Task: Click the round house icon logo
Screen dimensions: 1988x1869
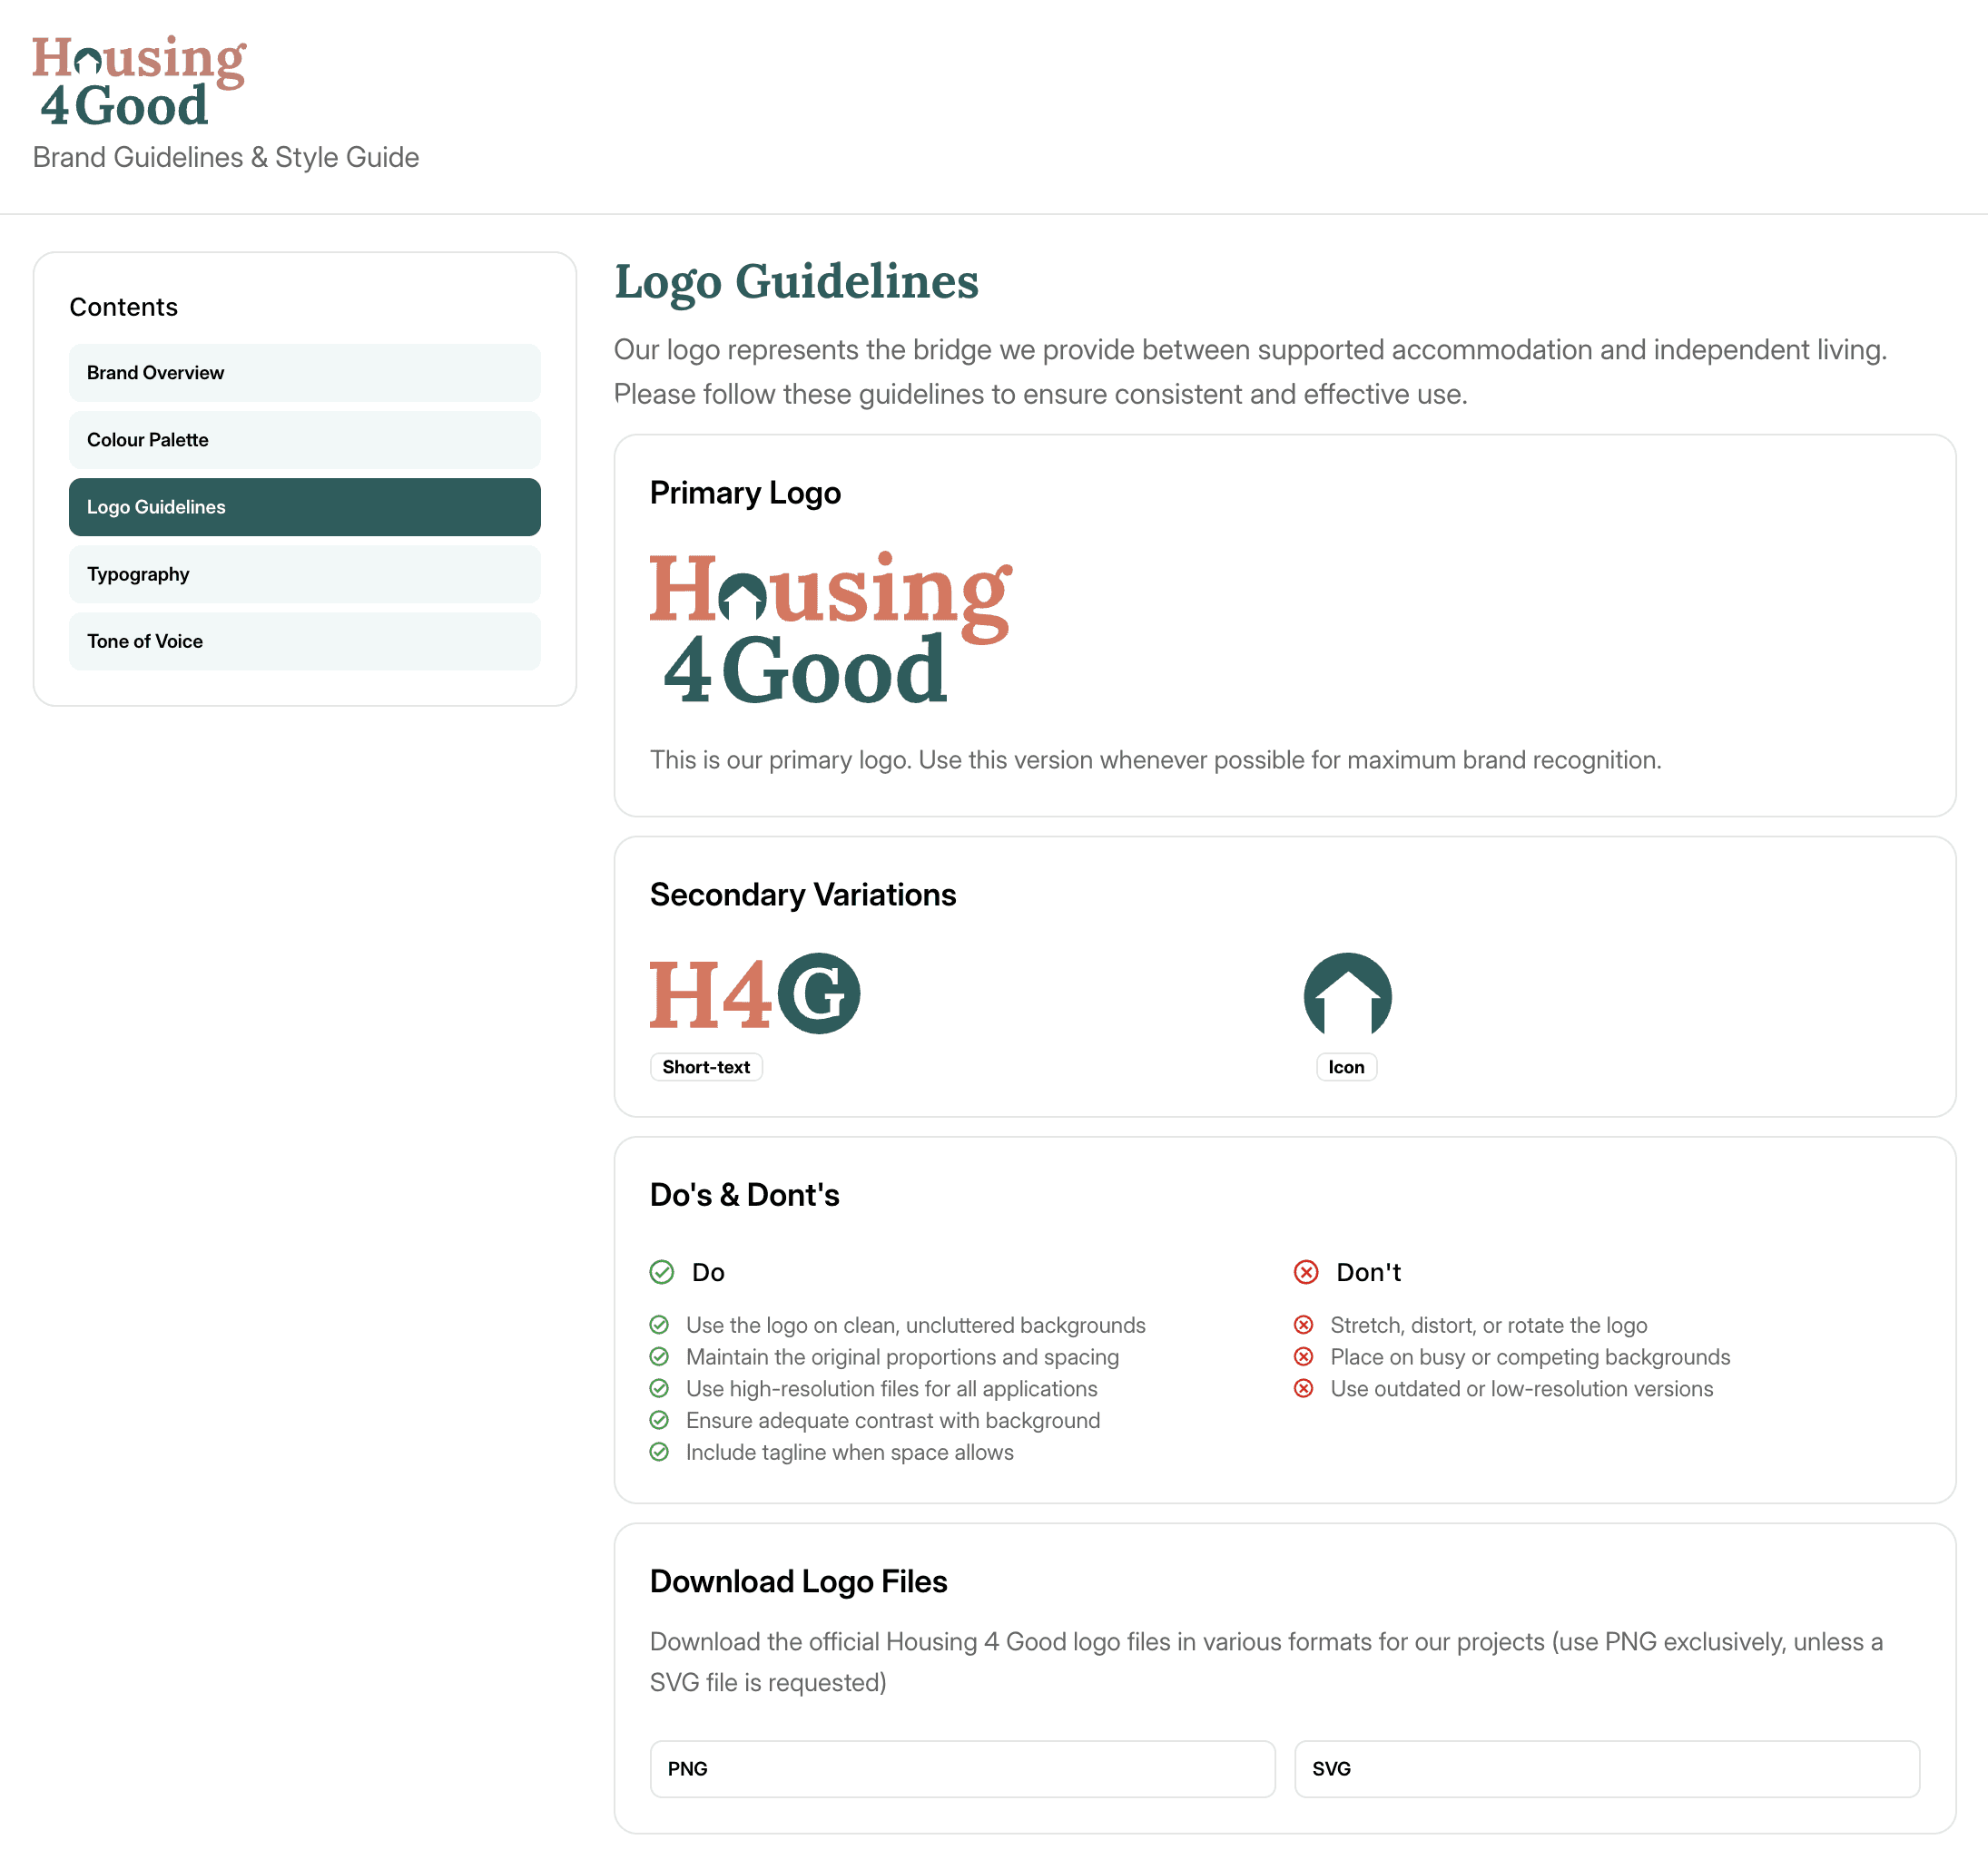Action: click(x=1347, y=994)
